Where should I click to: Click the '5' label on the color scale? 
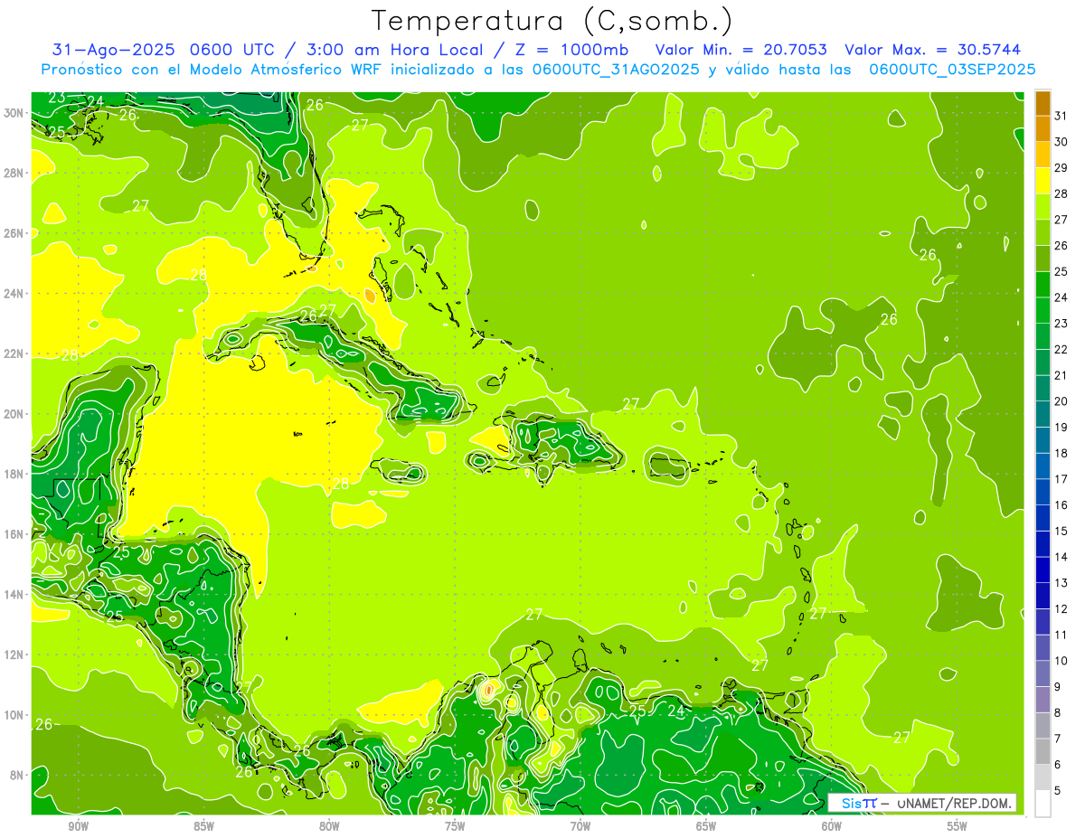point(1058,791)
